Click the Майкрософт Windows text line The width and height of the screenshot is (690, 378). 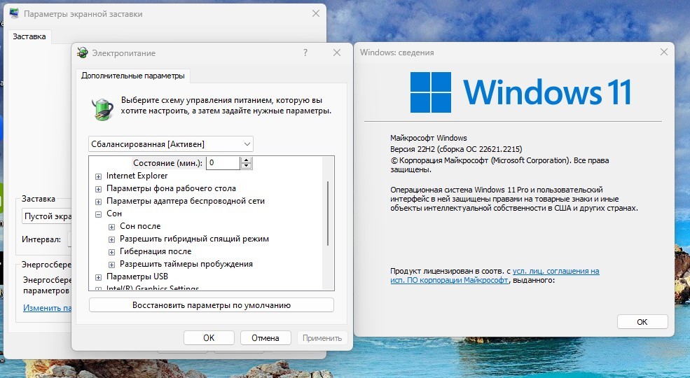click(429, 138)
